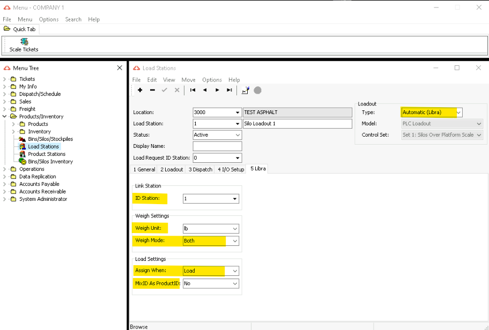
Task: Select the 5 Libra tab
Action: [x=258, y=169]
